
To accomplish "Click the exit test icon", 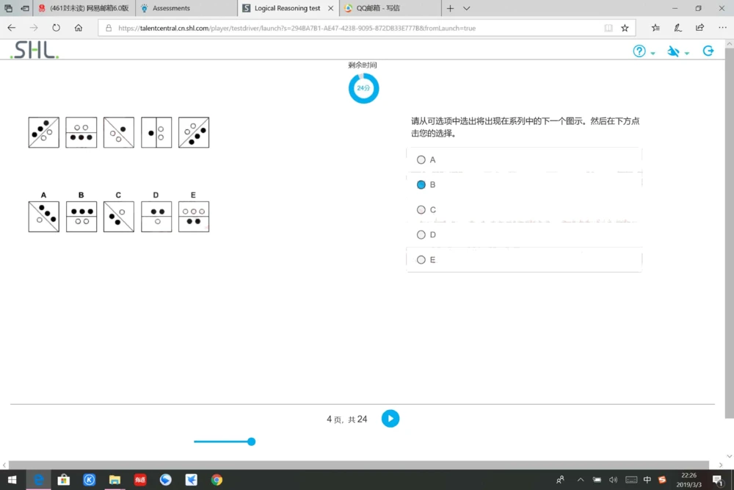I will (x=708, y=51).
